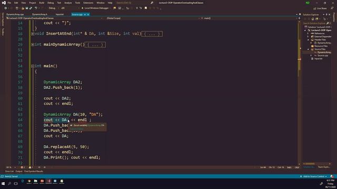Switch to Input.txt tab
The width and height of the screenshot is (337, 189).
[60, 14]
